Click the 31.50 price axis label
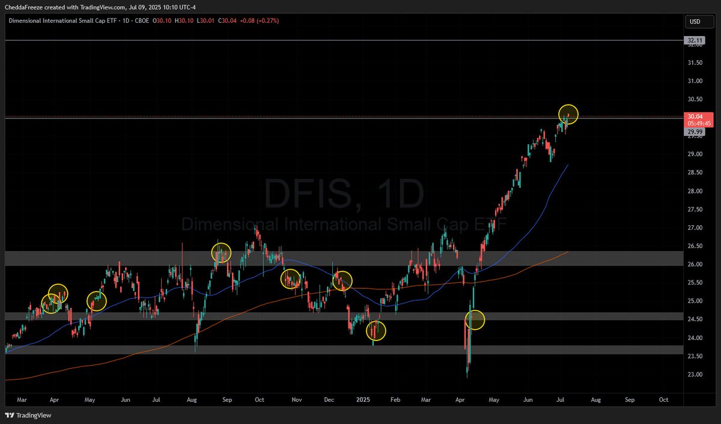The width and height of the screenshot is (721, 424). coord(695,62)
